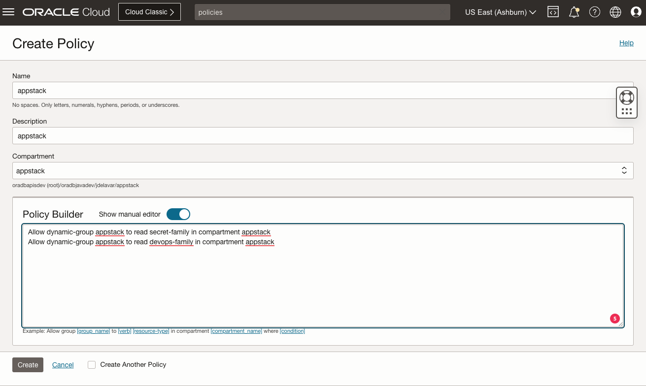Click inside the policy statements text area
This screenshot has height=386, width=646.
coord(323,275)
